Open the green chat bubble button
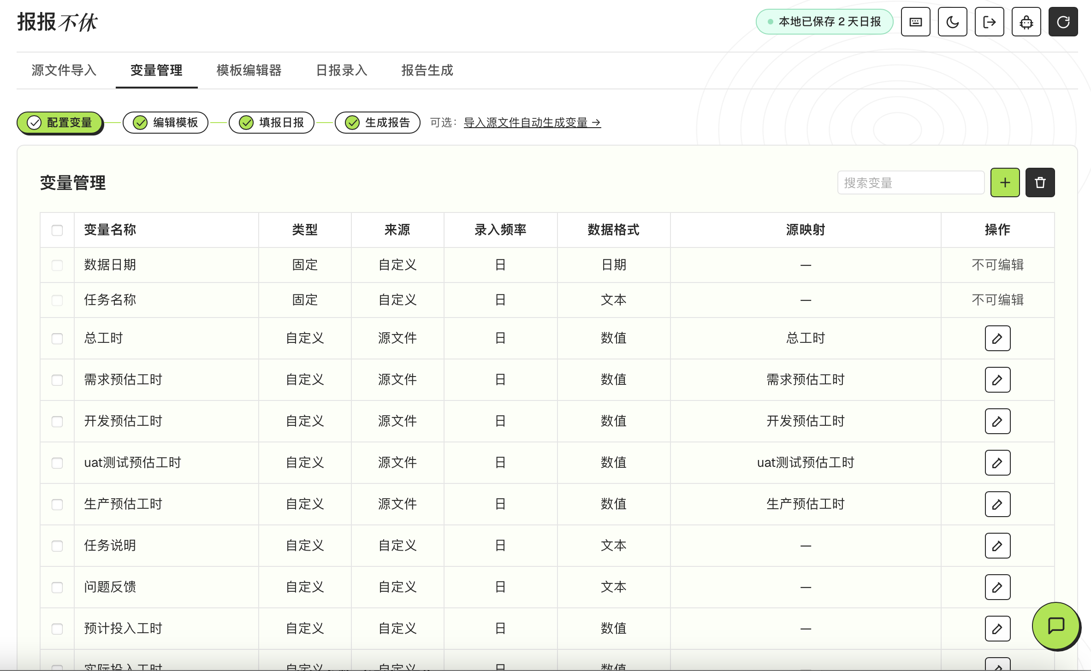 1056,625
